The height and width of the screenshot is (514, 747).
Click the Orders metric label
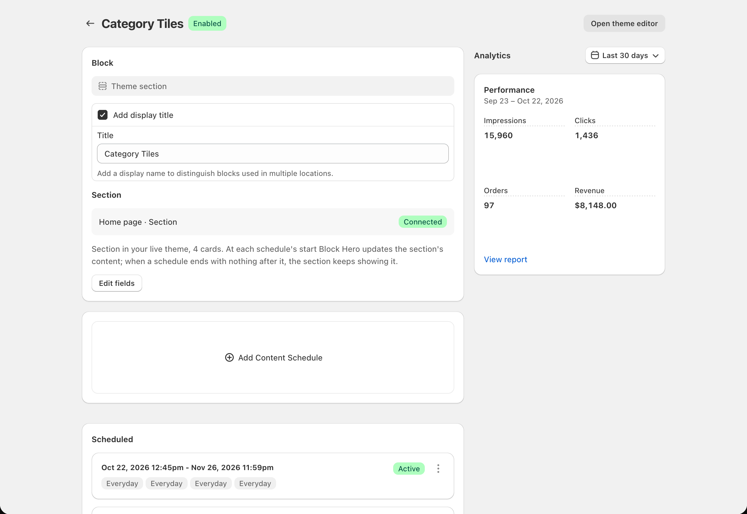tap(496, 191)
